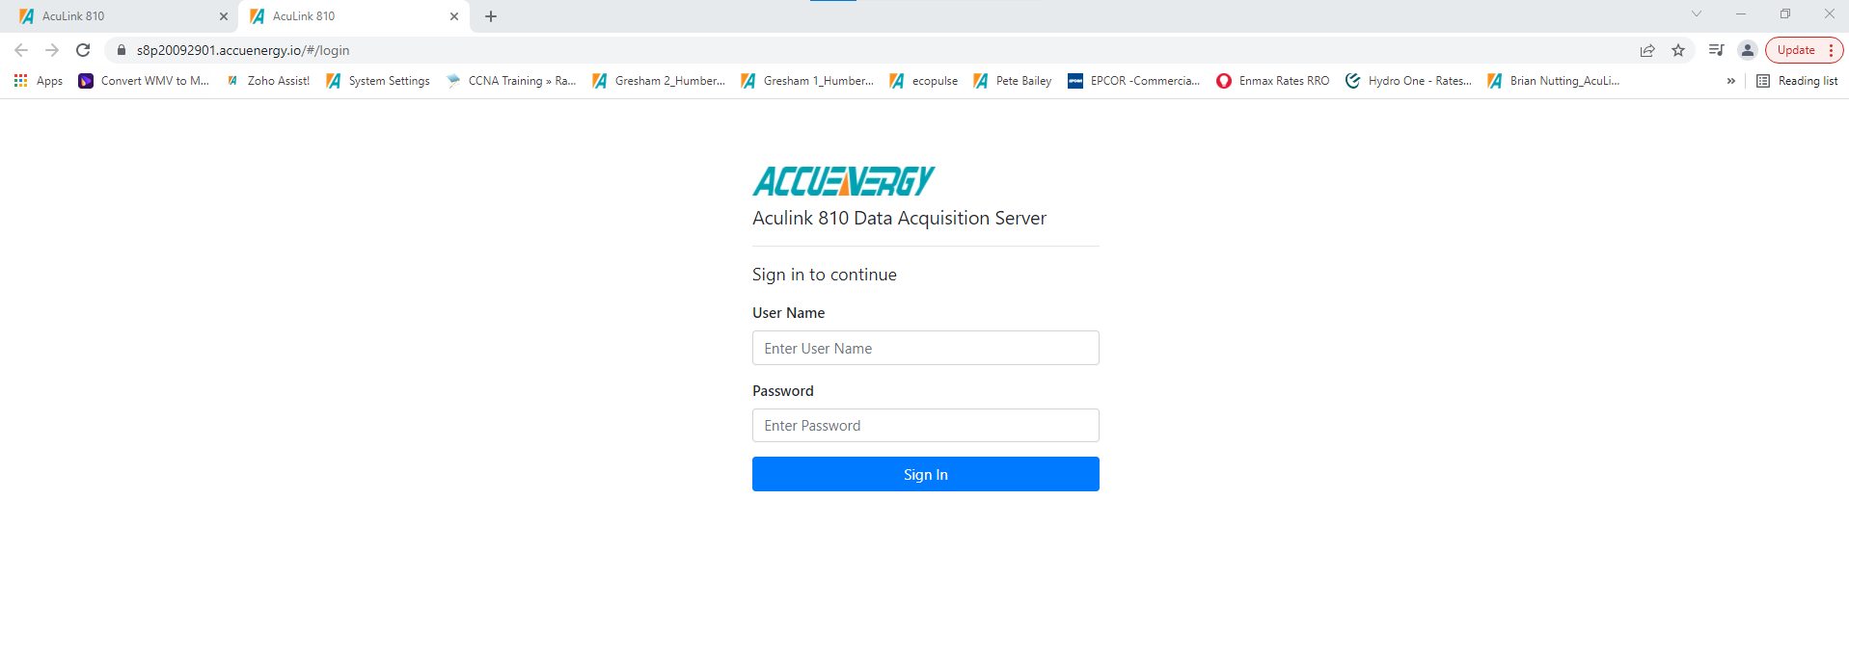Open CCNA Training bookmark
This screenshot has height=658, width=1849.
pyautogui.click(x=511, y=81)
